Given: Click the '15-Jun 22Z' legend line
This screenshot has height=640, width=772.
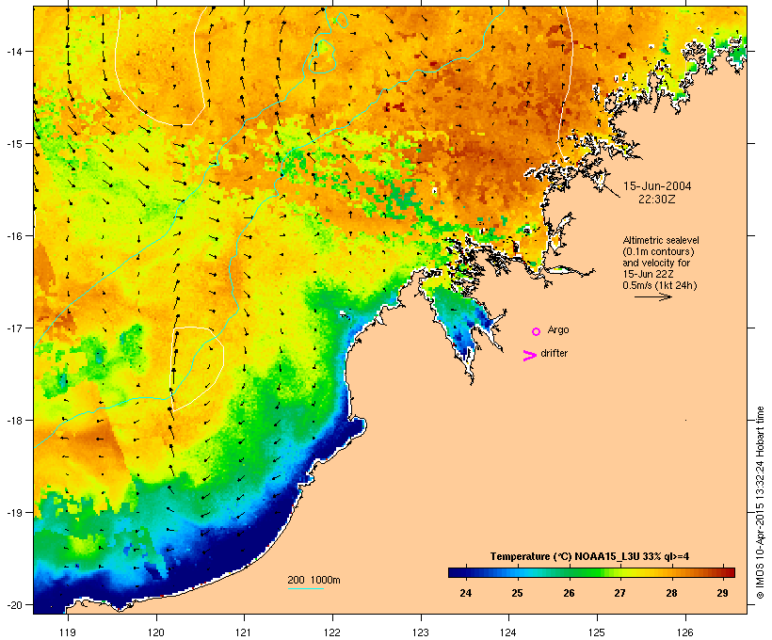Looking at the screenshot, I should pos(648,274).
